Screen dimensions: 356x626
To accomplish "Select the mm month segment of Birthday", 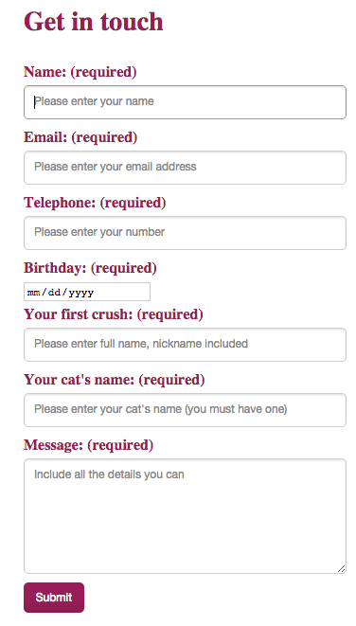I will [33, 293].
